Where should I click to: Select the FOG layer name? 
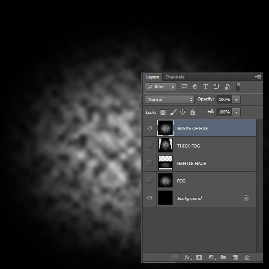[x=181, y=181]
